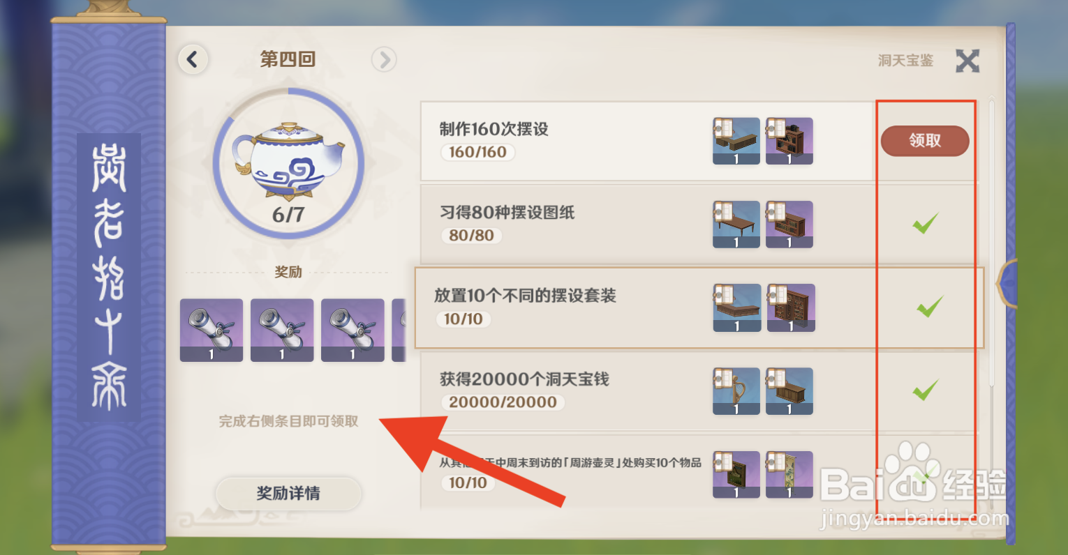Select second cabinet reward in 制作160次摆设 row
This screenshot has width=1068, height=555.
pos(789,141)
